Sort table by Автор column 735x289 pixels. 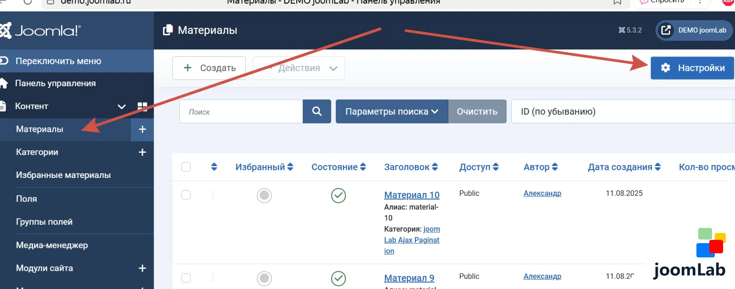click(x=541, y=167)
